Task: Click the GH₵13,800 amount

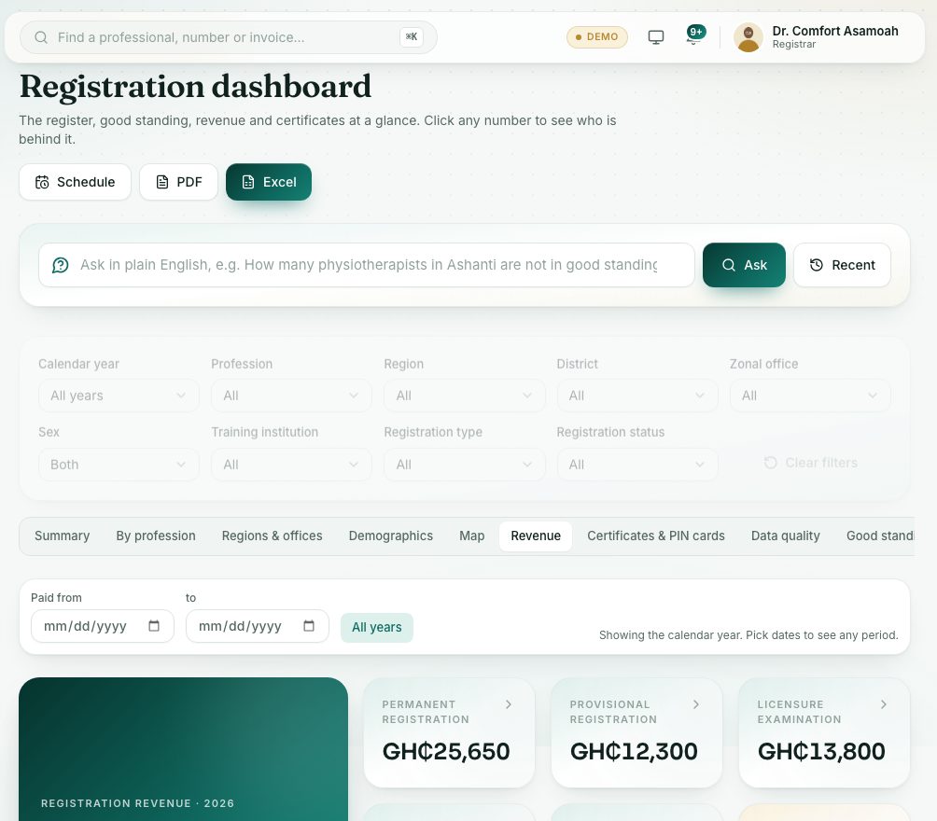Action: pyautogui.click(x=821, y=751)
